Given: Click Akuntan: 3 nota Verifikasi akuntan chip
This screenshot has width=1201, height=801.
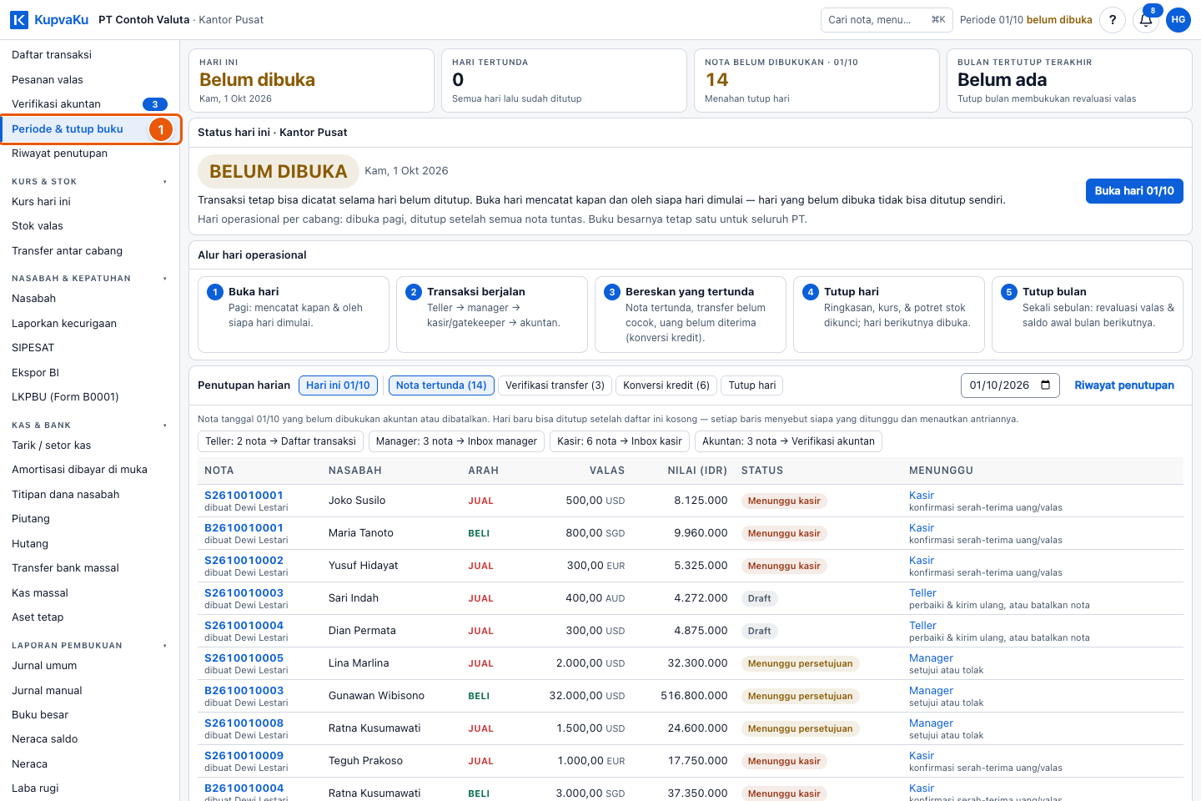Looking at the screenshot, I should [x=788, y=441].
